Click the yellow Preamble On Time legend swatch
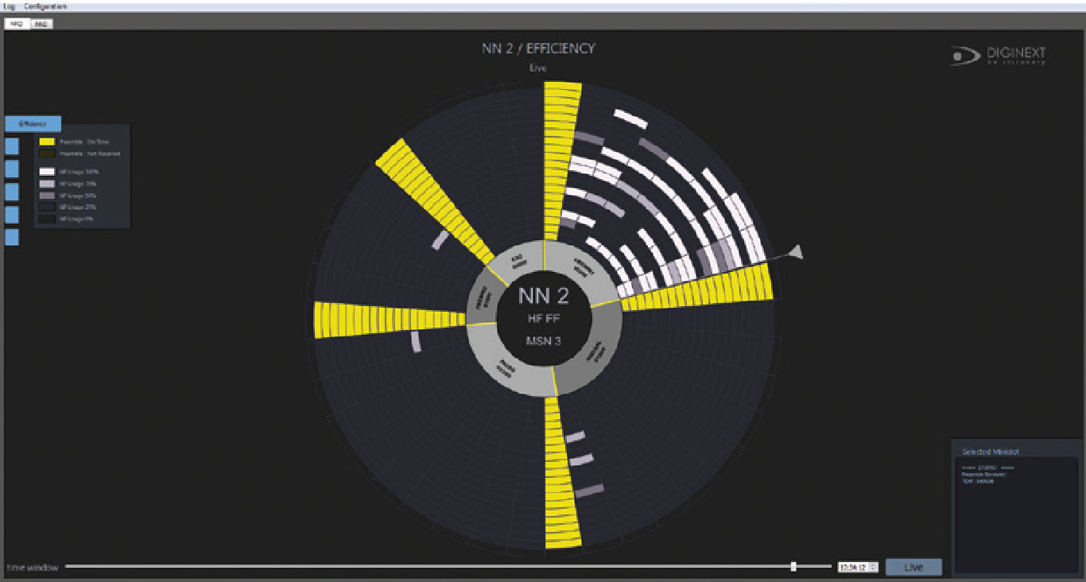 pyautogui.click(x=47, y=142)
